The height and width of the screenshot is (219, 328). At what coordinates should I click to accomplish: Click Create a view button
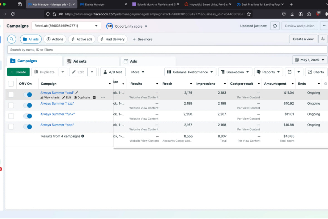[303, 39]
